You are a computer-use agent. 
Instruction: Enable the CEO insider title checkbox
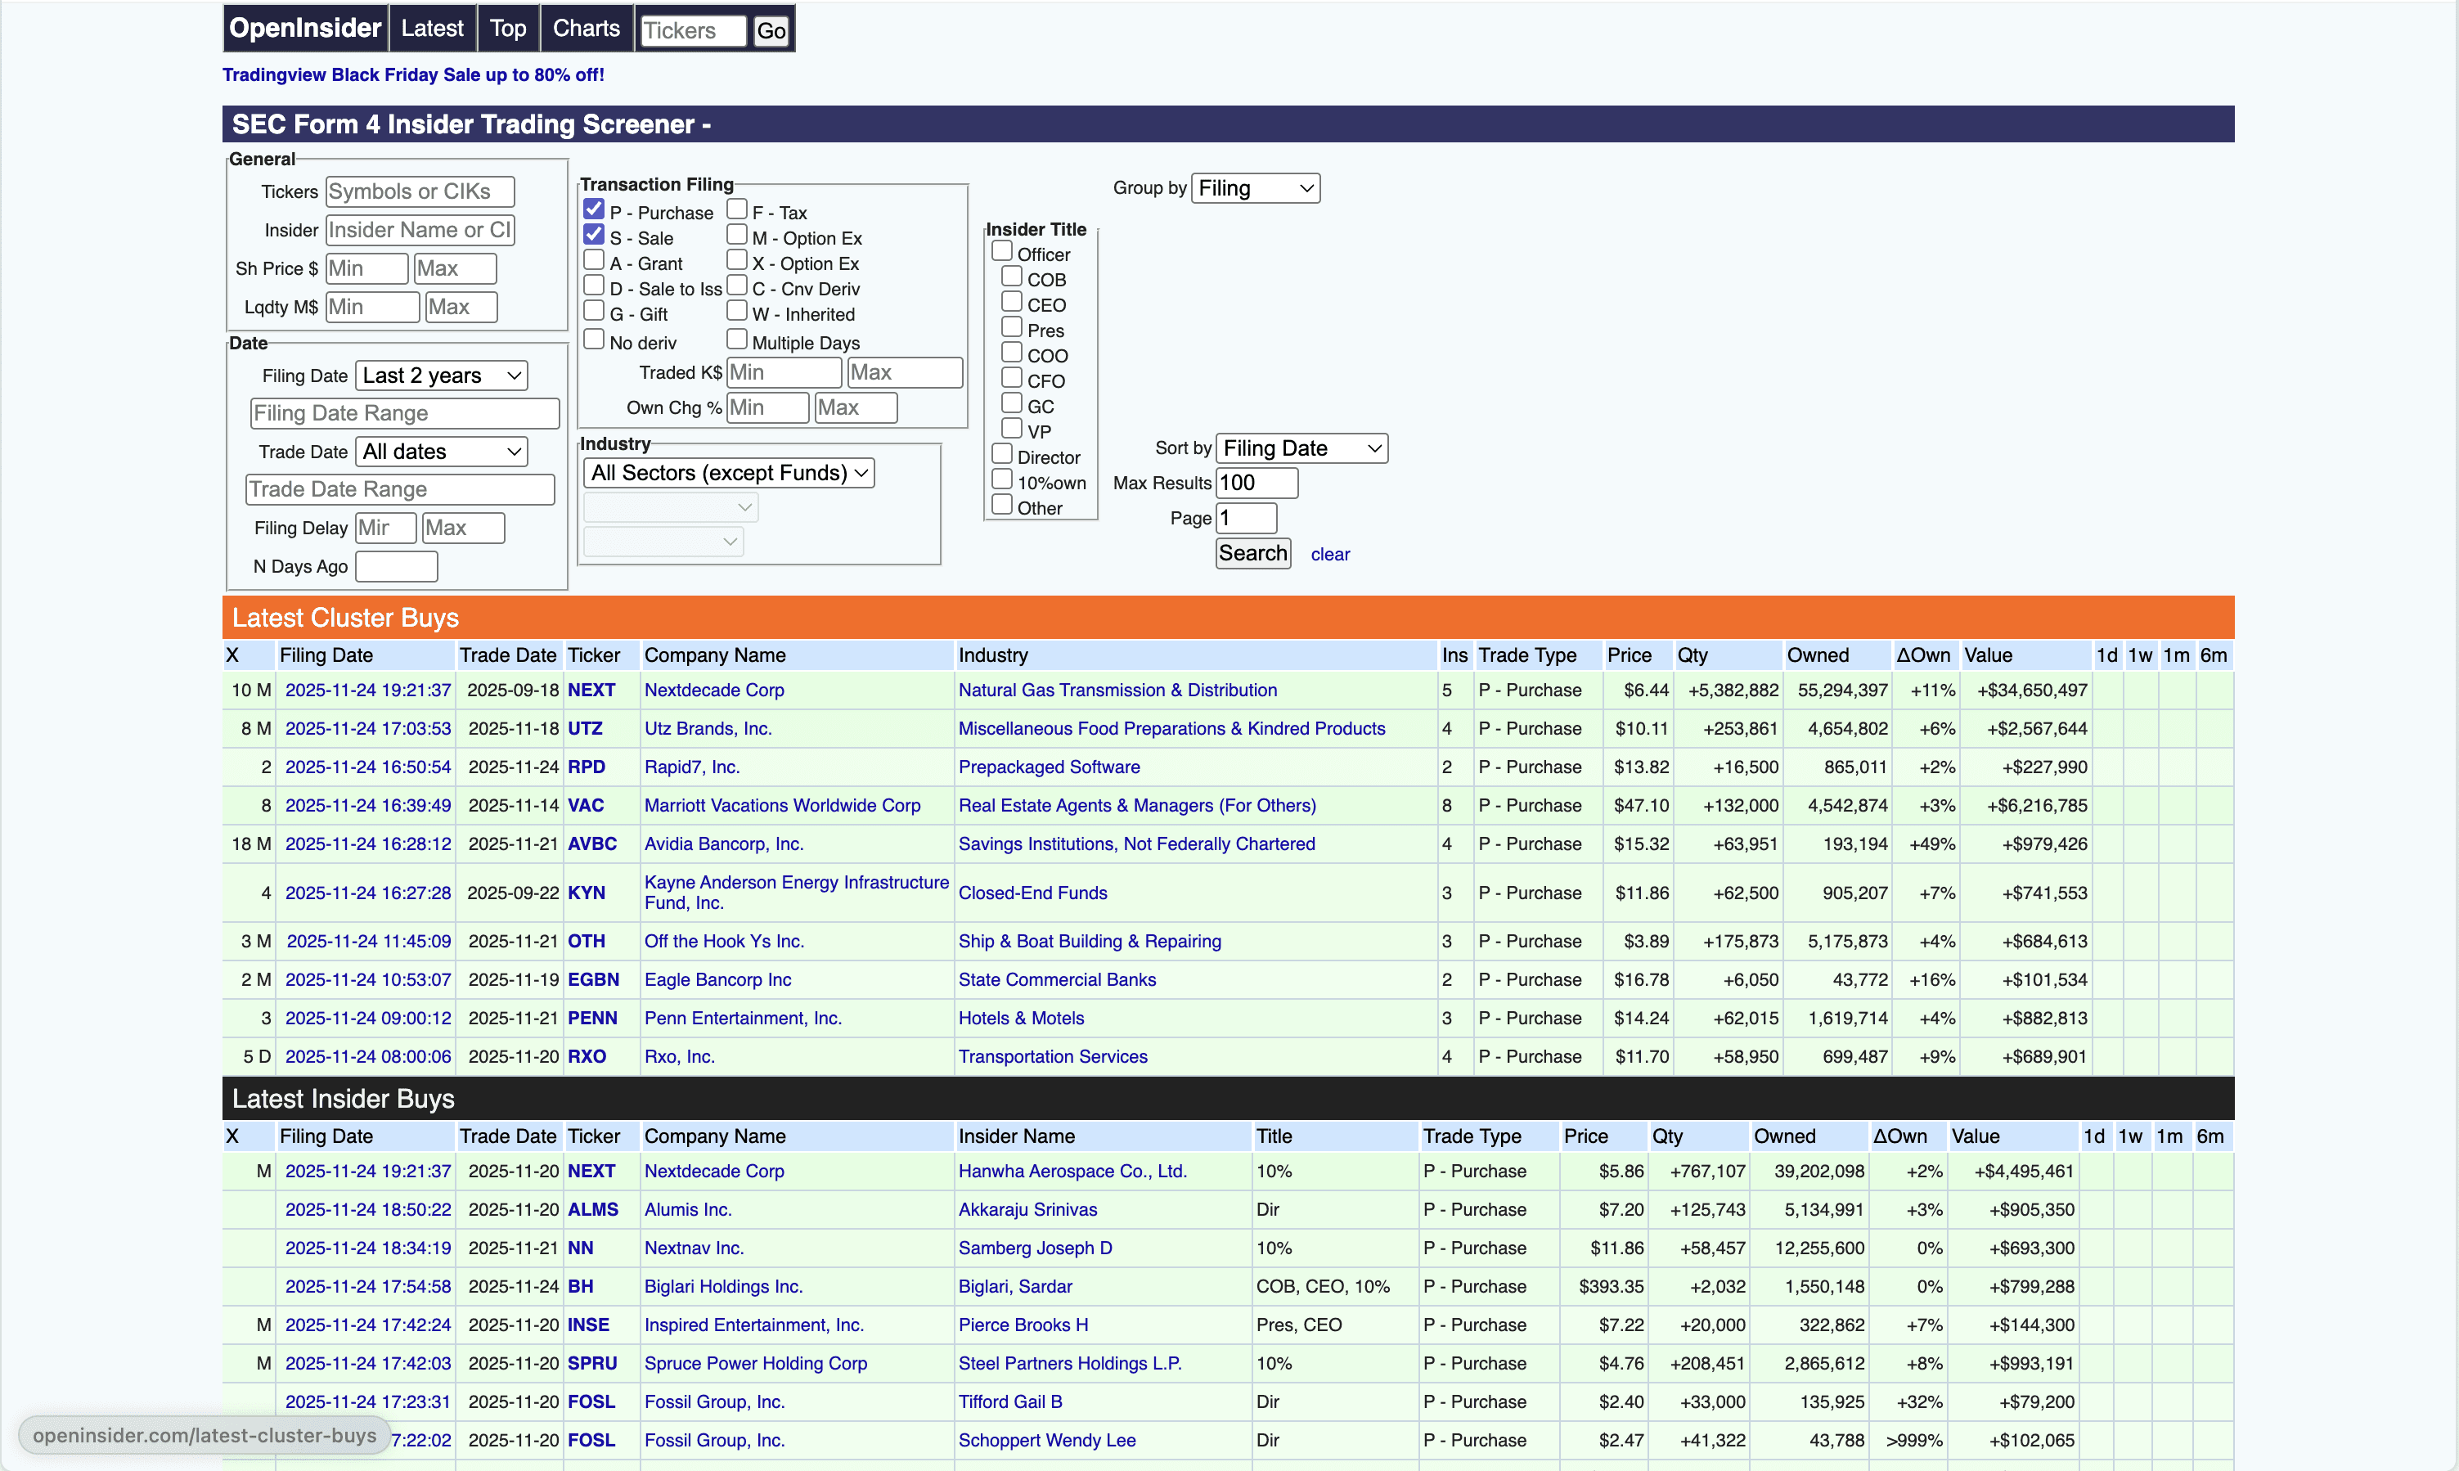1011,301
